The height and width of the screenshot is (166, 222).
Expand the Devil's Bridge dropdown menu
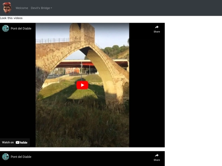point(42,8)
